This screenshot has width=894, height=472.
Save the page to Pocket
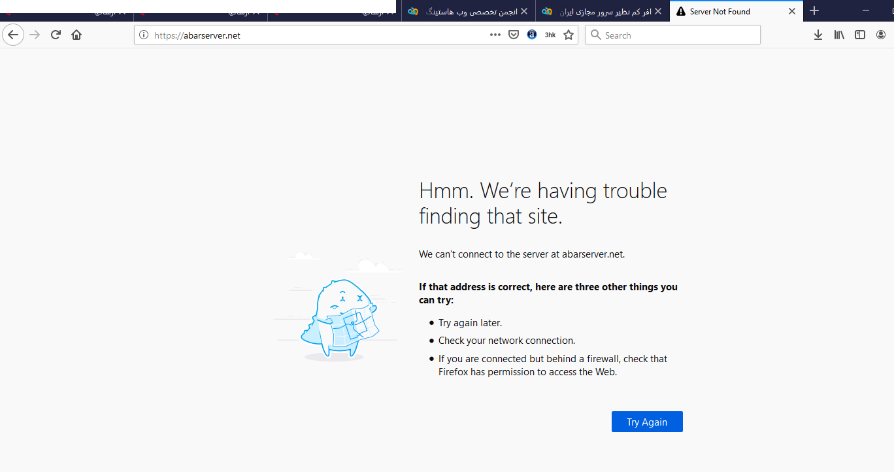tap(514, 35)
